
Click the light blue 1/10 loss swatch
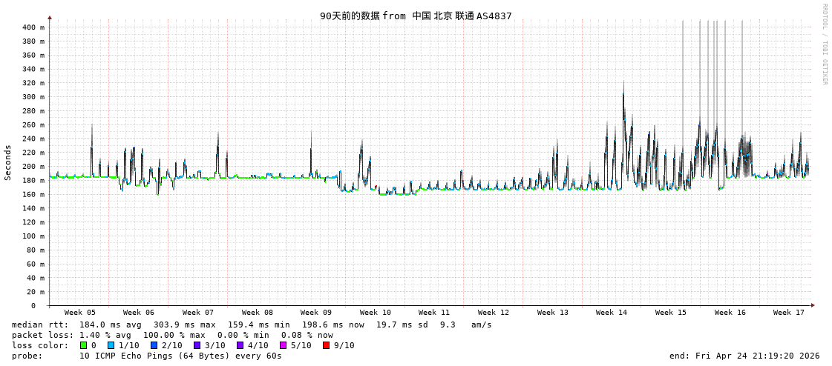[x=111, y=345]
